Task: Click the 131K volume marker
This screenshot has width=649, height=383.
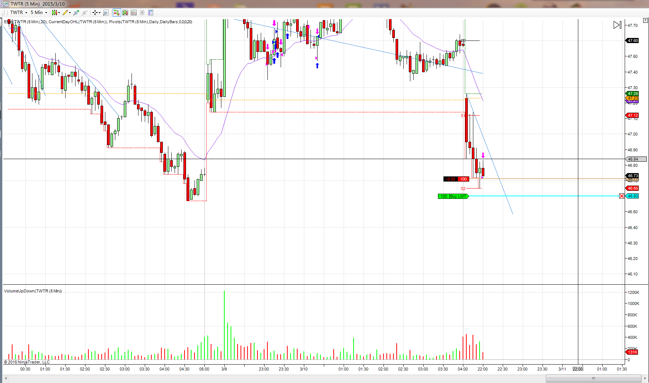Action: (632, 352)
